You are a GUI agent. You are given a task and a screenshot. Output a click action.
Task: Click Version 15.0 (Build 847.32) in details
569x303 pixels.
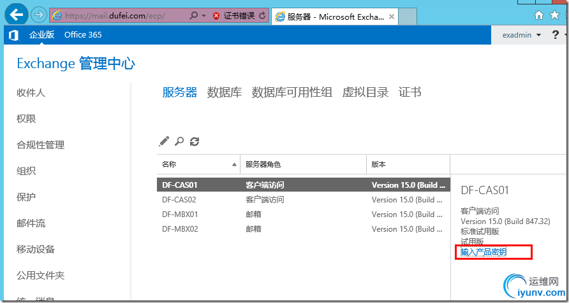505,221
